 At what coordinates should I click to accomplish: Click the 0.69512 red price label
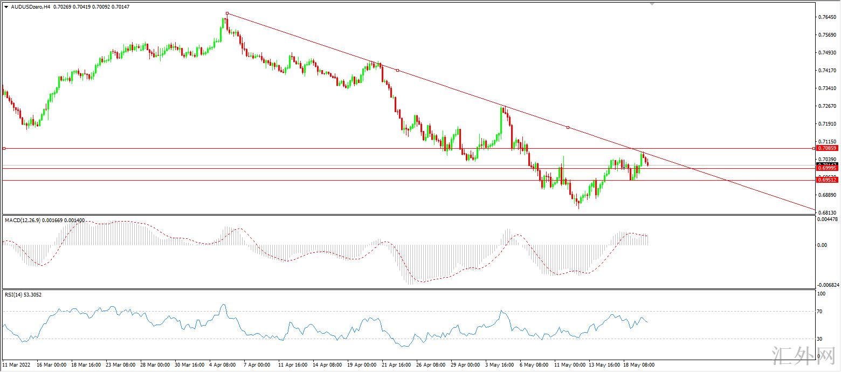826,180
